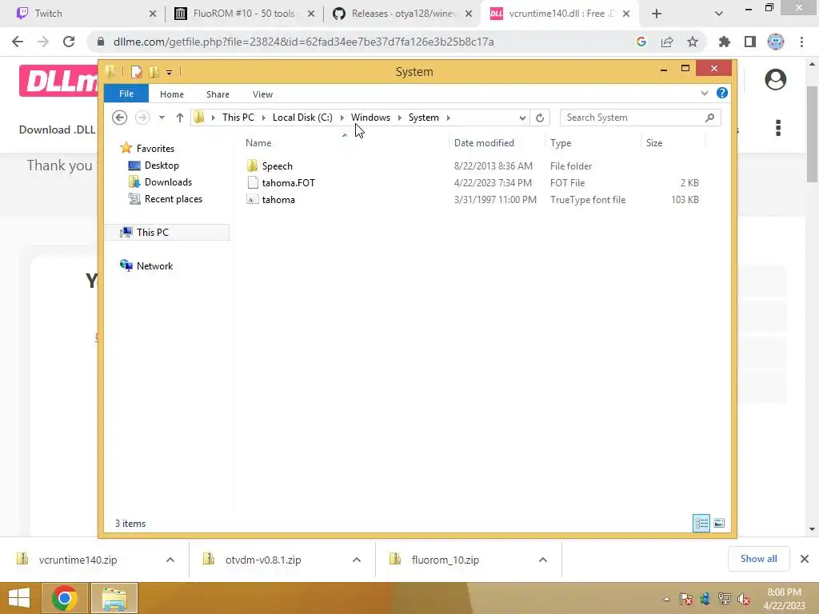
Task: Open Windows Start button
Action: pos(19,598)
